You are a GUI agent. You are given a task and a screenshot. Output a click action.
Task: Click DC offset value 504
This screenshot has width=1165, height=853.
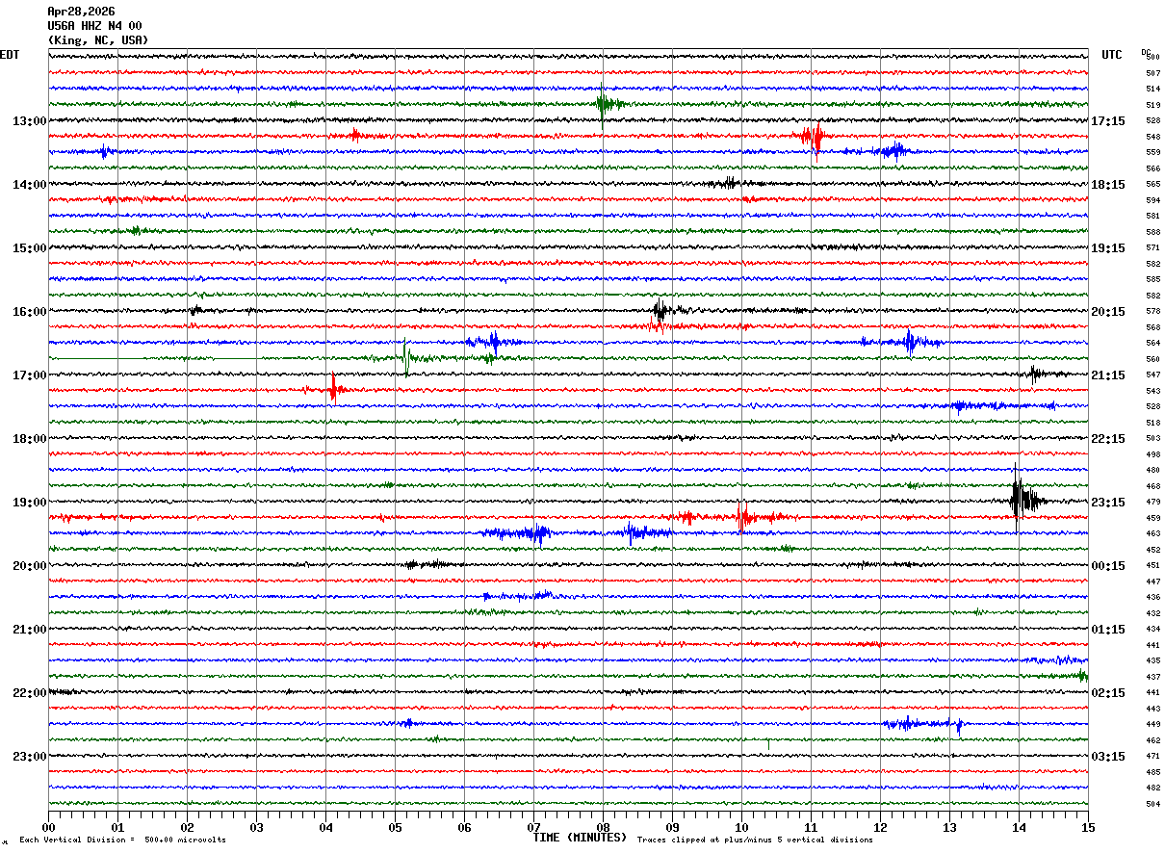1152,804
